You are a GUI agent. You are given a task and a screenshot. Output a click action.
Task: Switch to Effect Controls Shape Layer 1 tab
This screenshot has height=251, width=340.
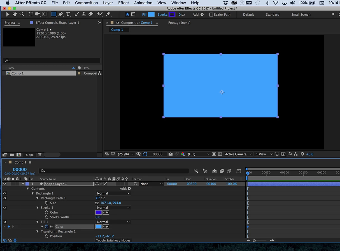(57, 23)
